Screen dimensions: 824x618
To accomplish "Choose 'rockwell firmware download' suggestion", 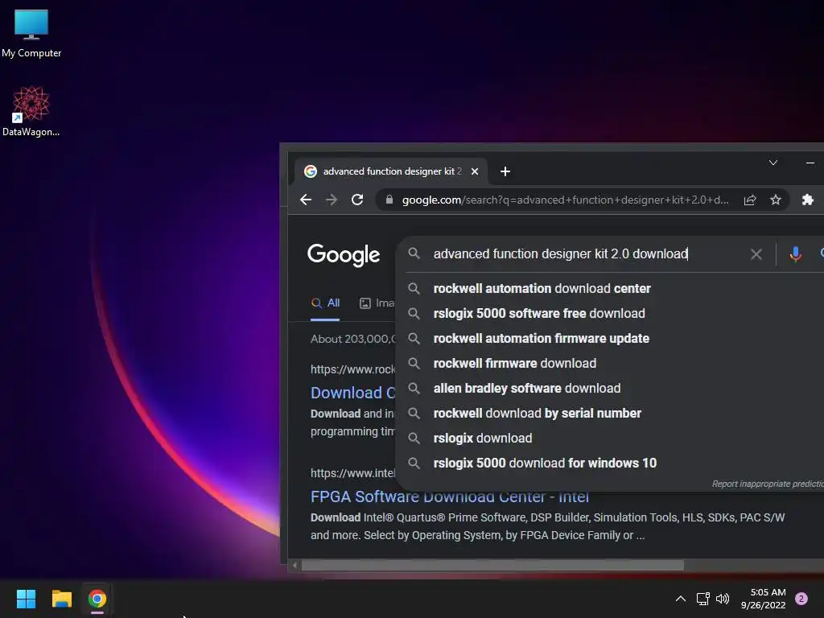I will coord(514,363).
